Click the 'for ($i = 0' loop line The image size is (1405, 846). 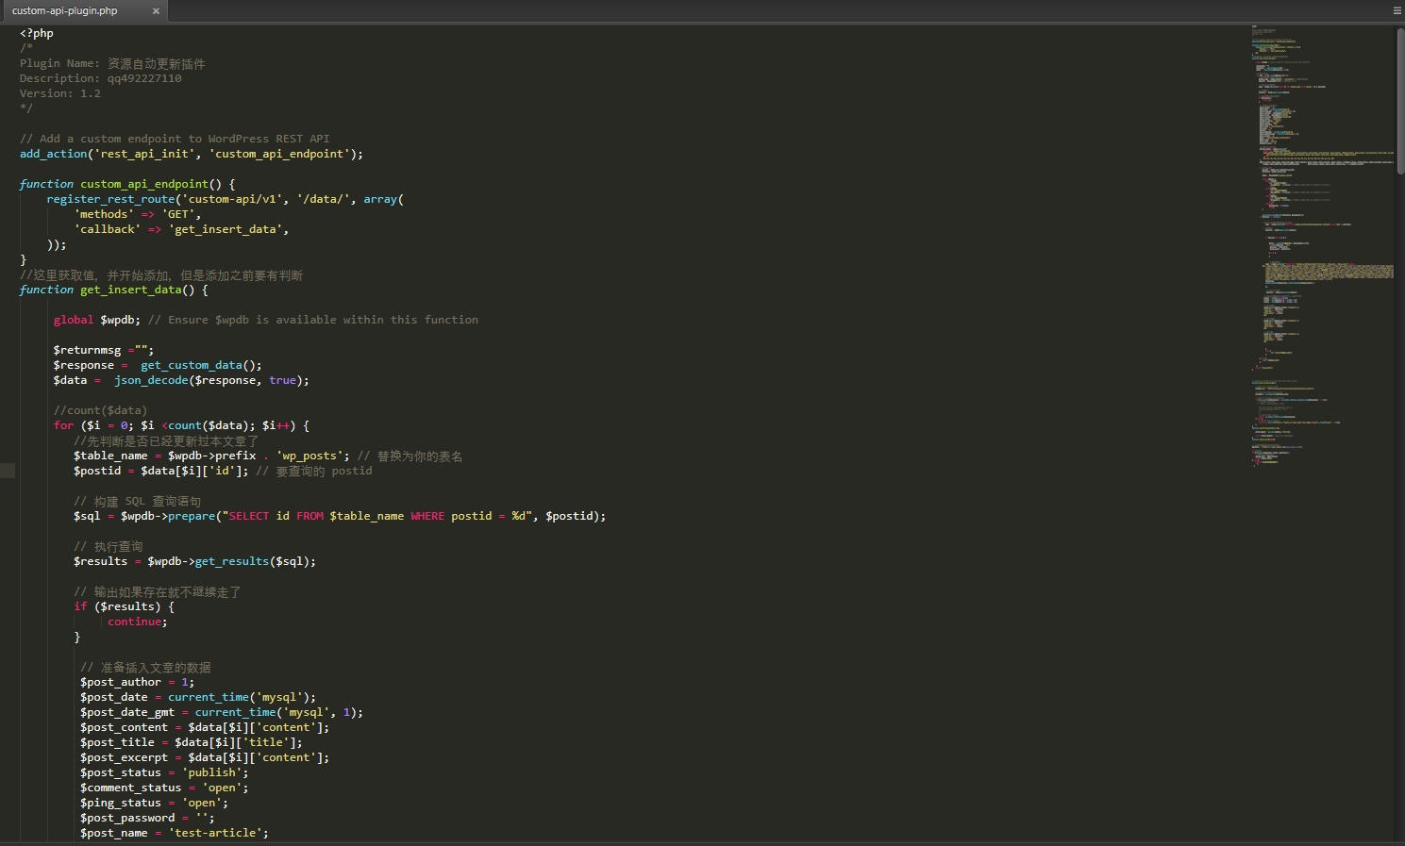click(181, 425)
